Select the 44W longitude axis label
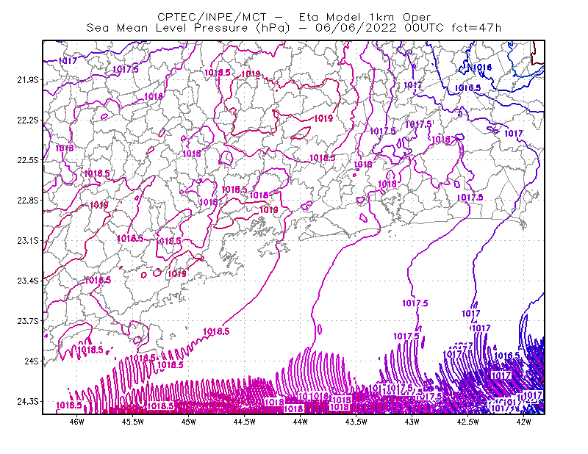This screenshot has width=588, height=454. 301,422
